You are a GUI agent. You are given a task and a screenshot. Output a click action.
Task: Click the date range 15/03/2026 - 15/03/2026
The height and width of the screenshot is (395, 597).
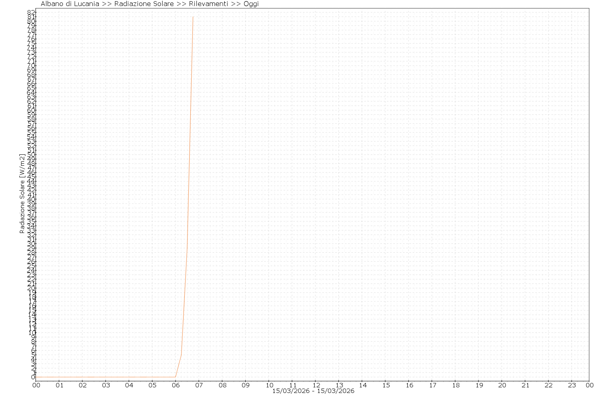click(313, 391)
